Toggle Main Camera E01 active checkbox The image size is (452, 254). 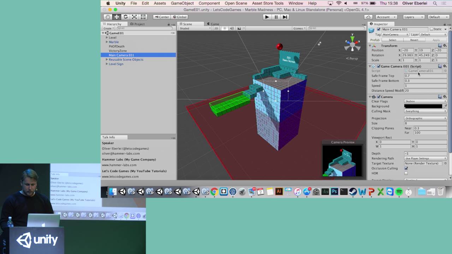pos(379,29)
